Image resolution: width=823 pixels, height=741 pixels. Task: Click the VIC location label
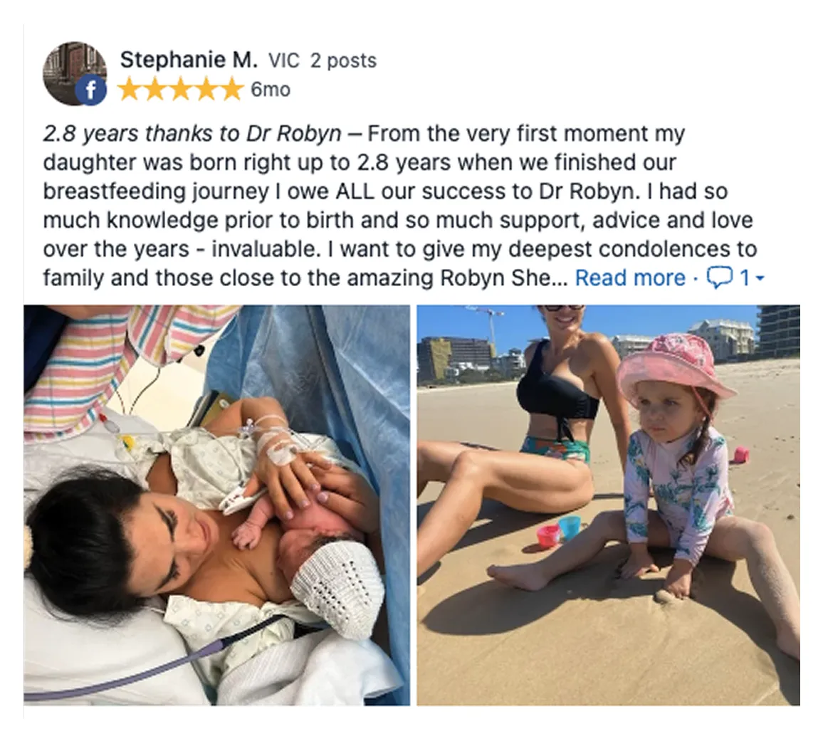tap(284, 61)
